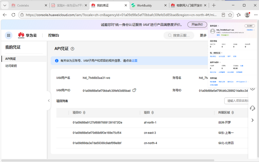Open browser settings and more menu
This screenshot has height=162, width=259.
point(256,15)
